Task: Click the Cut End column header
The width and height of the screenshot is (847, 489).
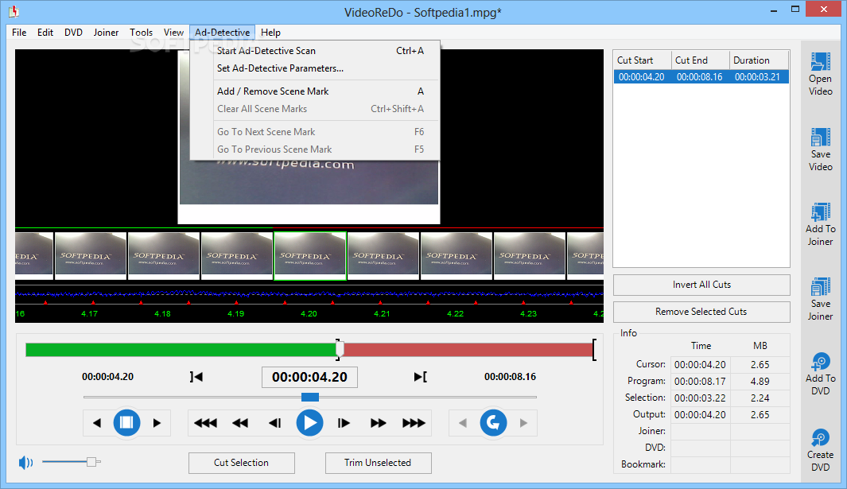Action: point(701,60)
